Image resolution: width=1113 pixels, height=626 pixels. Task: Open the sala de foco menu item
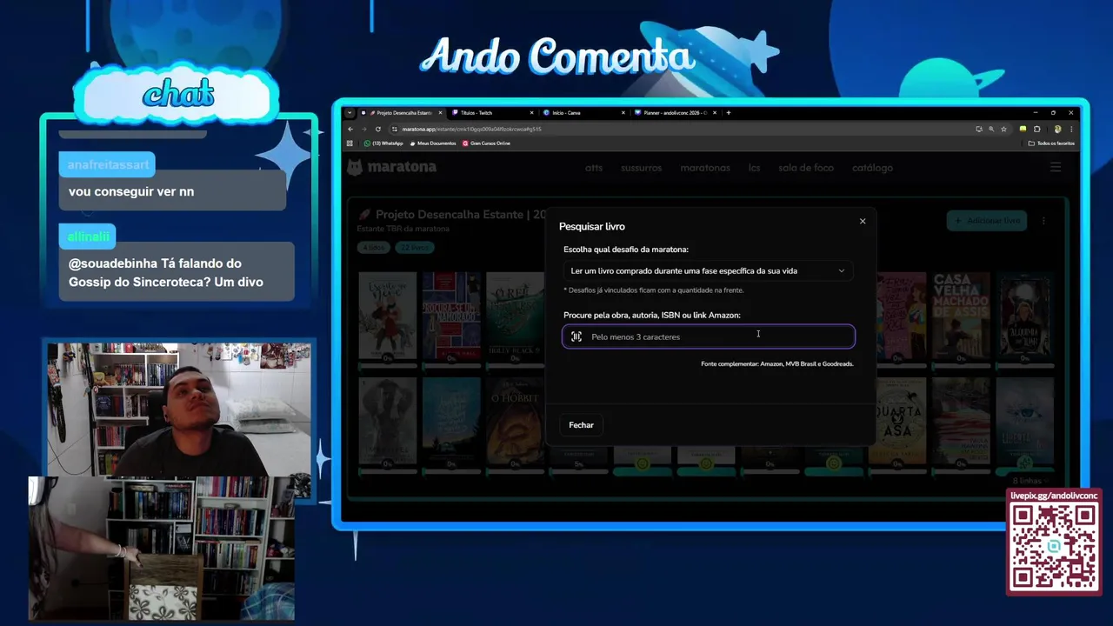[x=806, y=168]
